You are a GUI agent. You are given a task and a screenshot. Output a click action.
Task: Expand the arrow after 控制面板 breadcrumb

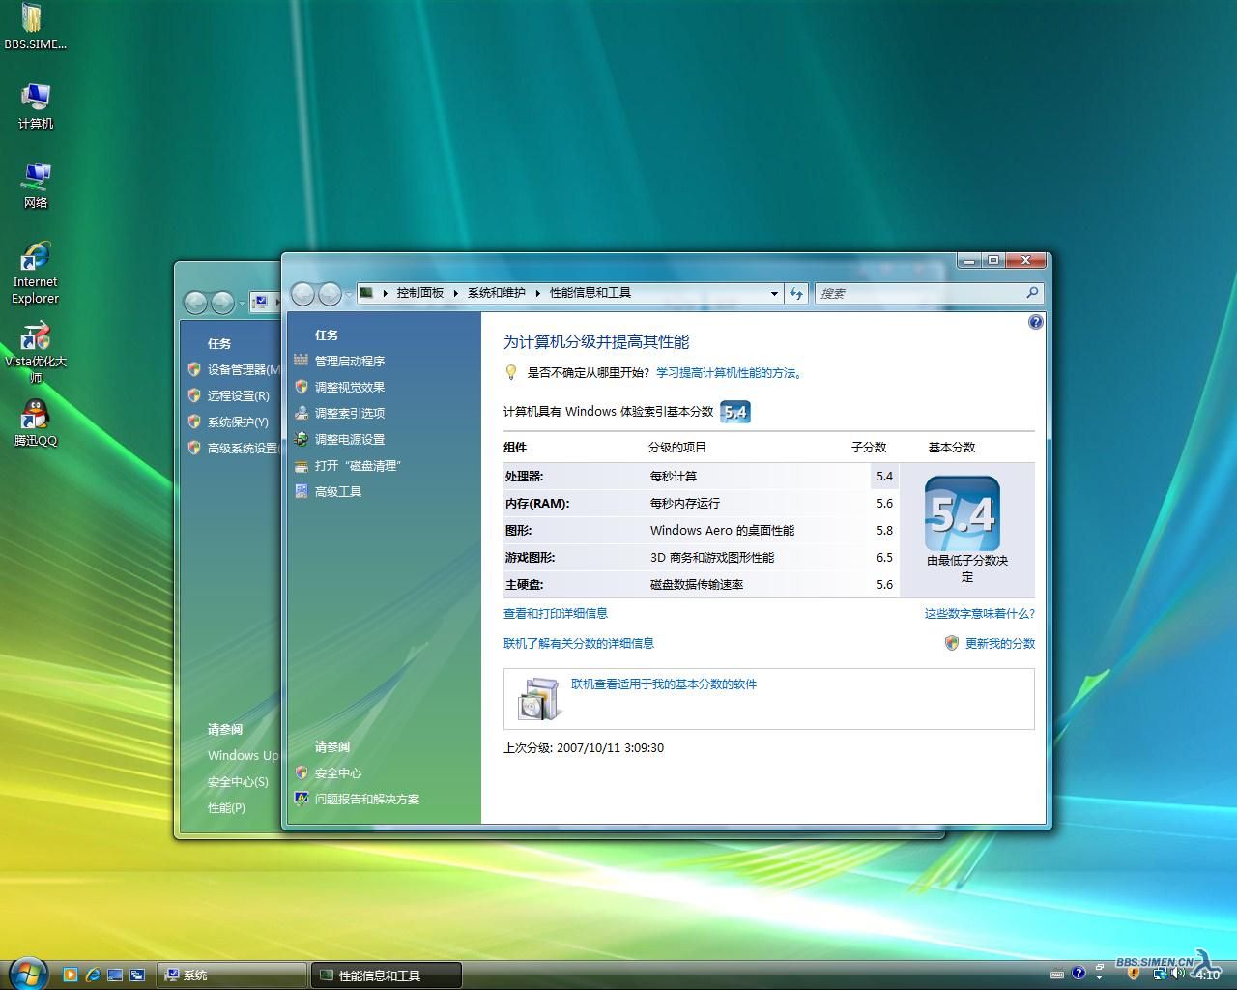(x=456, y=293)
